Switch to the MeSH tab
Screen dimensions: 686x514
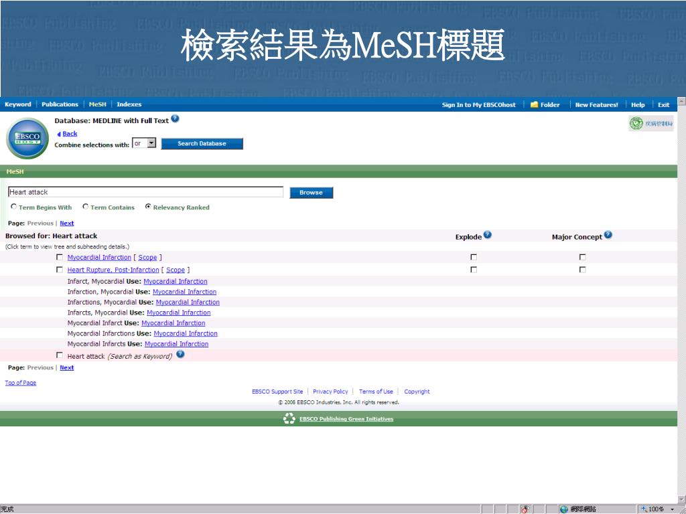98,104
